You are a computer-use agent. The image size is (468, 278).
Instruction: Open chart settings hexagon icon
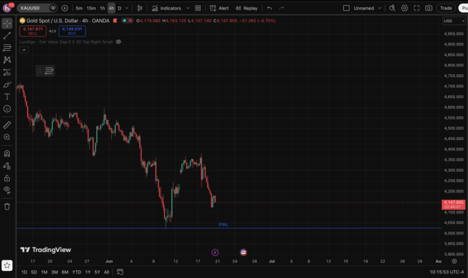[404, 8]
